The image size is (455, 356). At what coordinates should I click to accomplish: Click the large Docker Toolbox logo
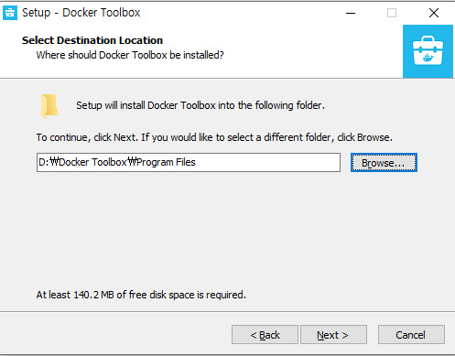coord(428,51)
